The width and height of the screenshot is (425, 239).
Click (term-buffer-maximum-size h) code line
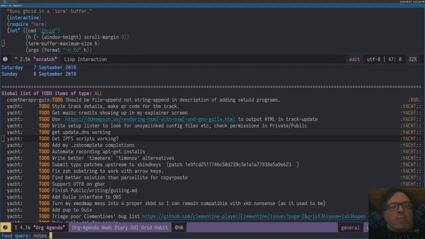(x=62, y=44)
